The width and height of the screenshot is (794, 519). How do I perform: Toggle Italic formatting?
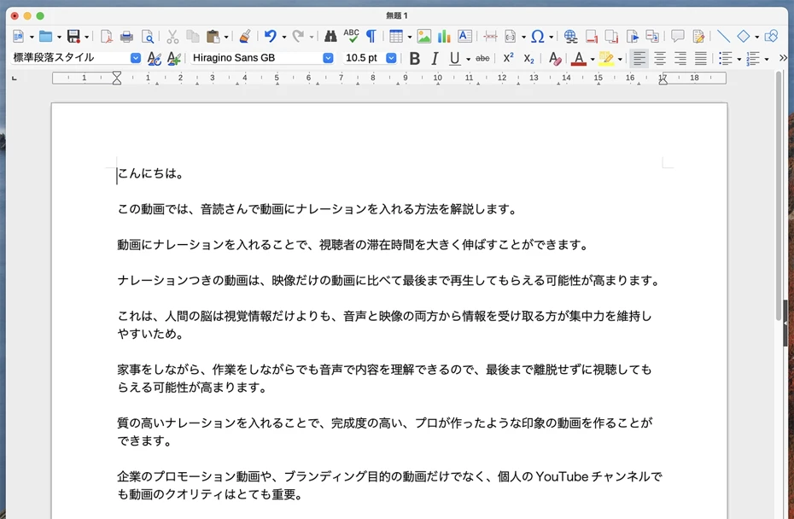[x=435, y=59]
